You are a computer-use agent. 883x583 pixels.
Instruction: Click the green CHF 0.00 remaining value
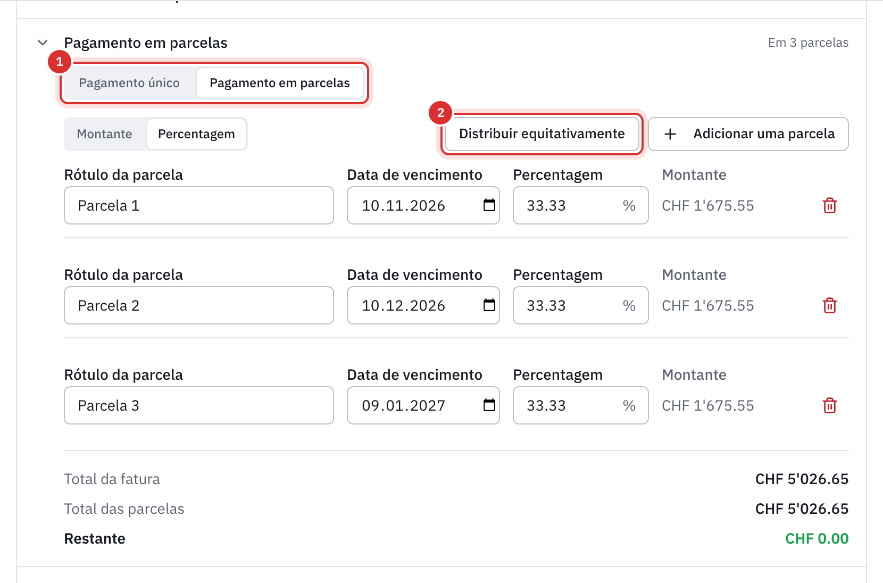tap(817, 539)
